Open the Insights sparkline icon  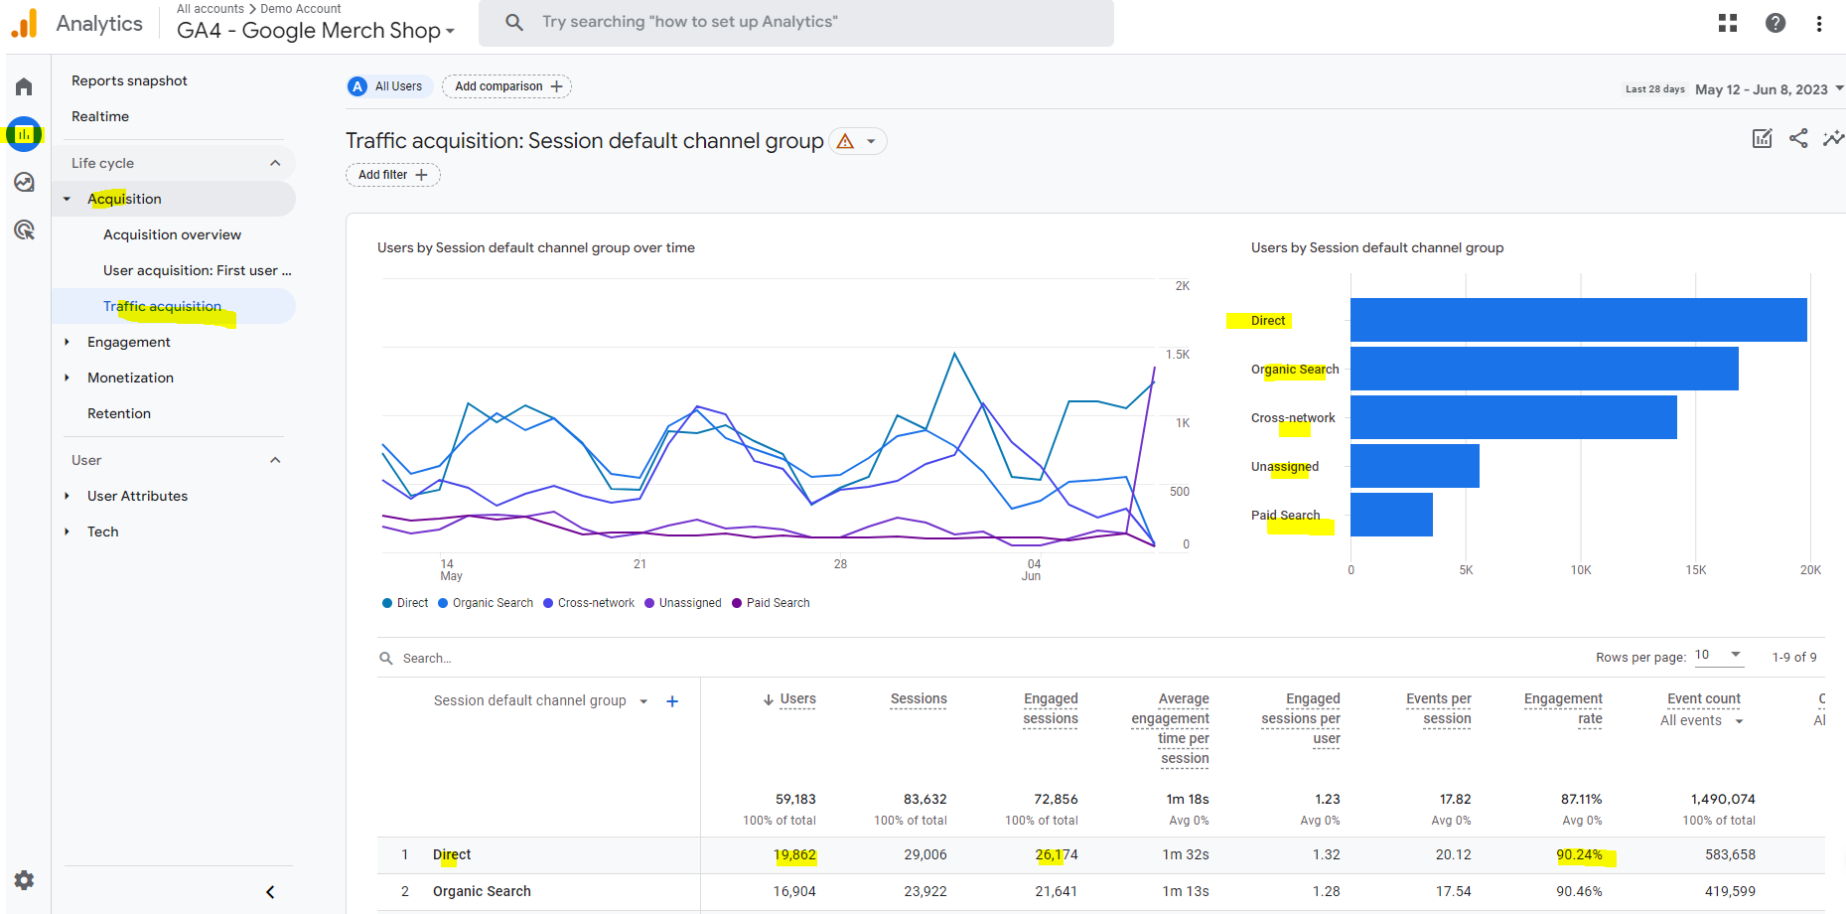(x=1833, y=138)
